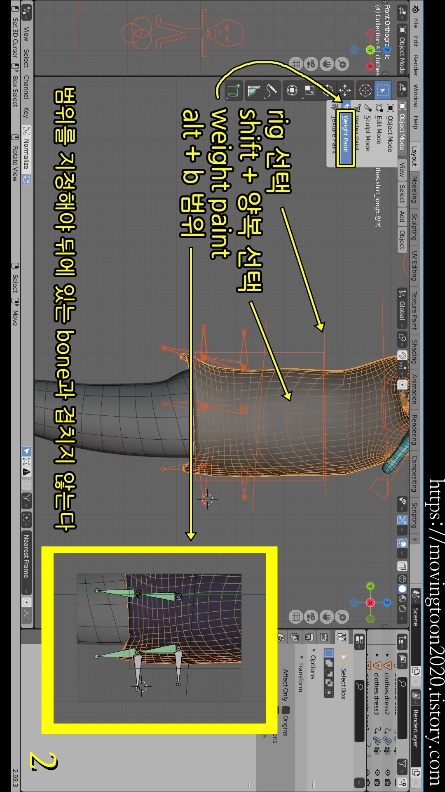Switch to the UV Editing workspace tab
Viewport: 445px width, 792px height.
point(415,266)
